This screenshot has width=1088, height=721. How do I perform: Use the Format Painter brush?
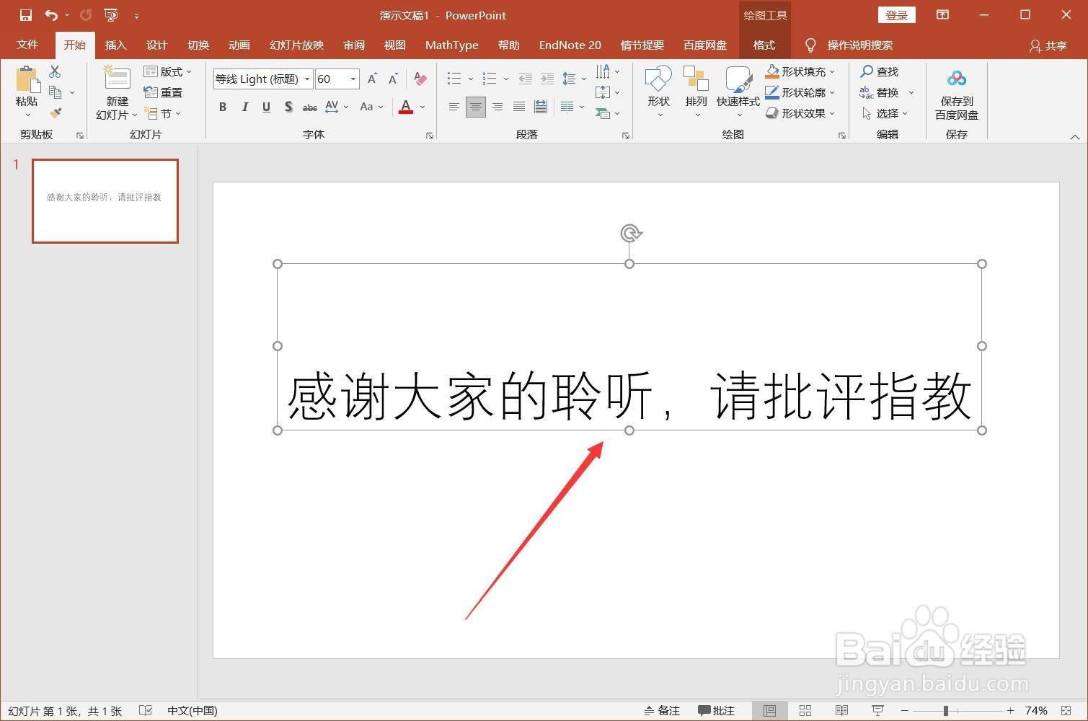56,113
